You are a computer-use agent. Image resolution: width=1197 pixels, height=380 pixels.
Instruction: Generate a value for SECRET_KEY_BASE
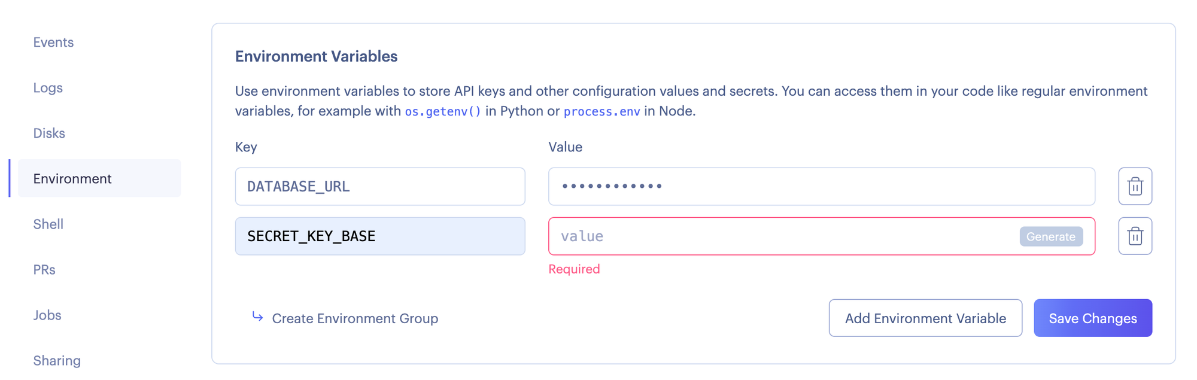[x=1050, y=236]
